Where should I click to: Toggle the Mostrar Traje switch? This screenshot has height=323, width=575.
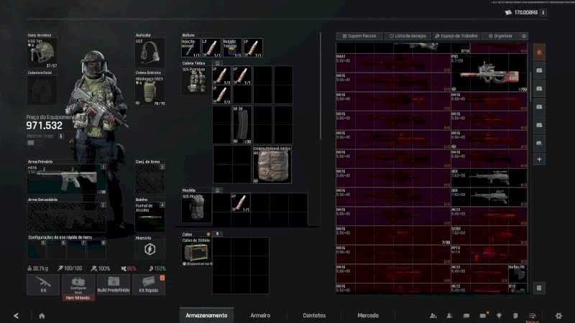[34, 143]
